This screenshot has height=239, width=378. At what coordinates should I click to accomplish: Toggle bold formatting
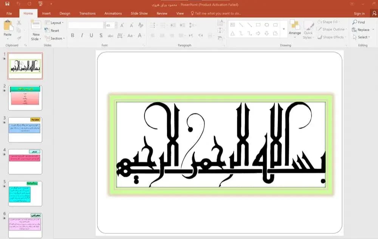73,35
